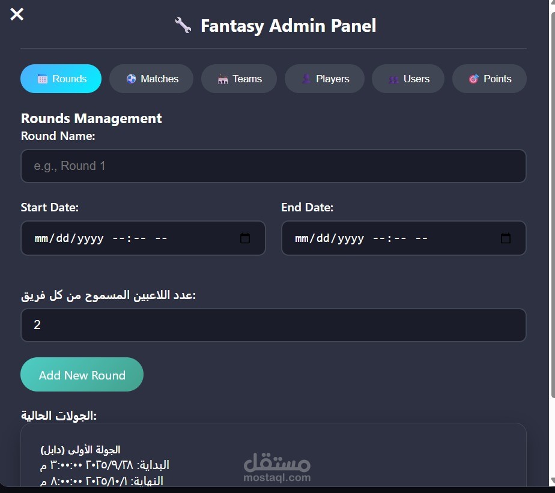Click the calendar icon on Rounds tab

43,79
